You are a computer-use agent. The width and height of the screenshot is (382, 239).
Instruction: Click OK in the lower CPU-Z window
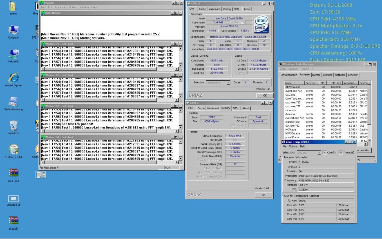coord(263,195)
